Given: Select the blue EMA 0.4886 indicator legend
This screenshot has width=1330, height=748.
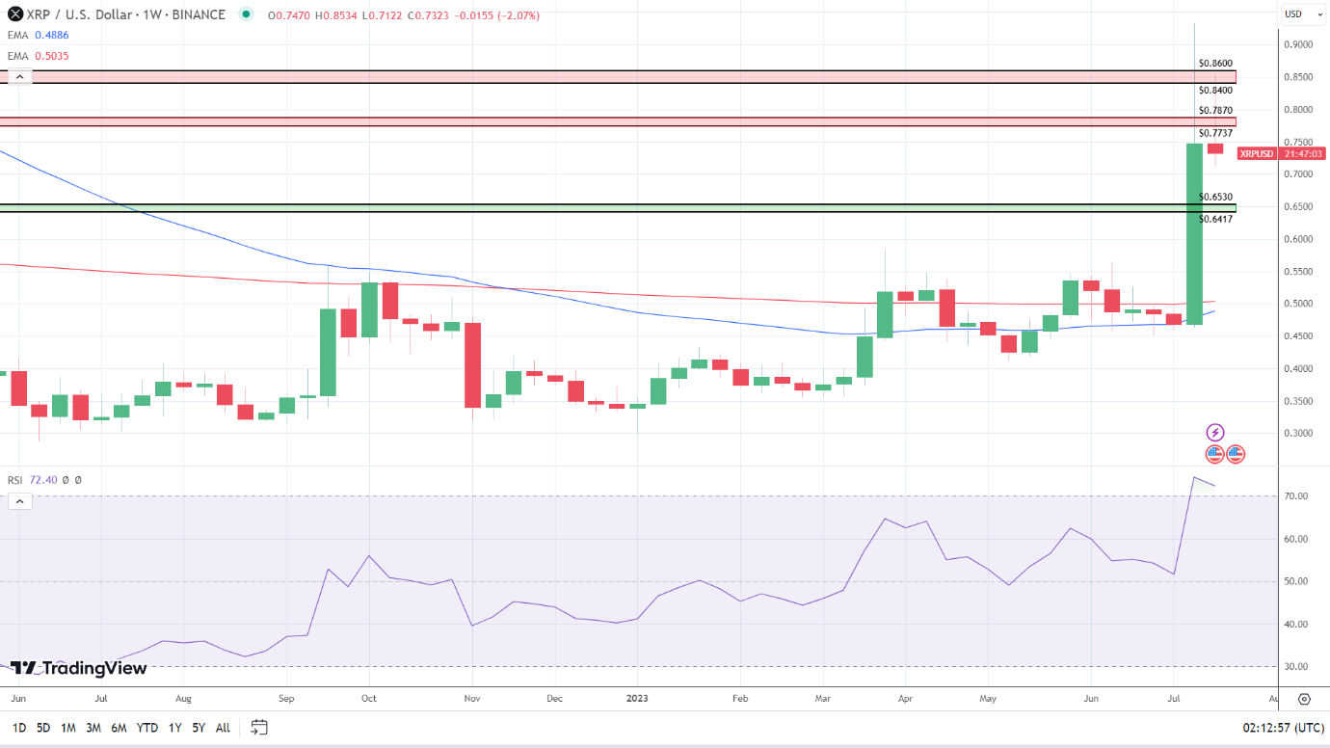Looking at the screenshot, I should [39, 35].
